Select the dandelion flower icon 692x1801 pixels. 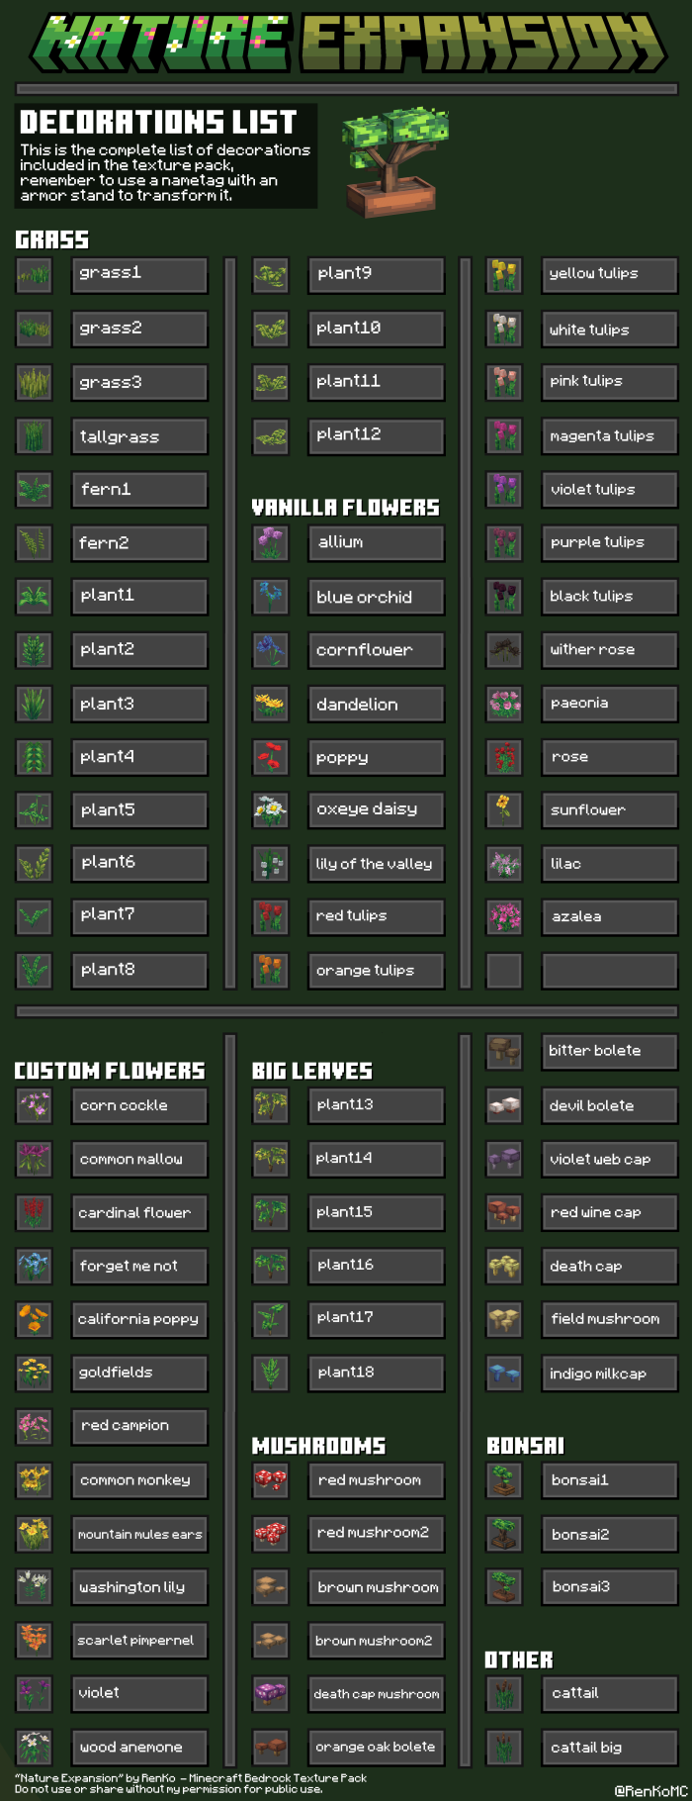[270, 704]
